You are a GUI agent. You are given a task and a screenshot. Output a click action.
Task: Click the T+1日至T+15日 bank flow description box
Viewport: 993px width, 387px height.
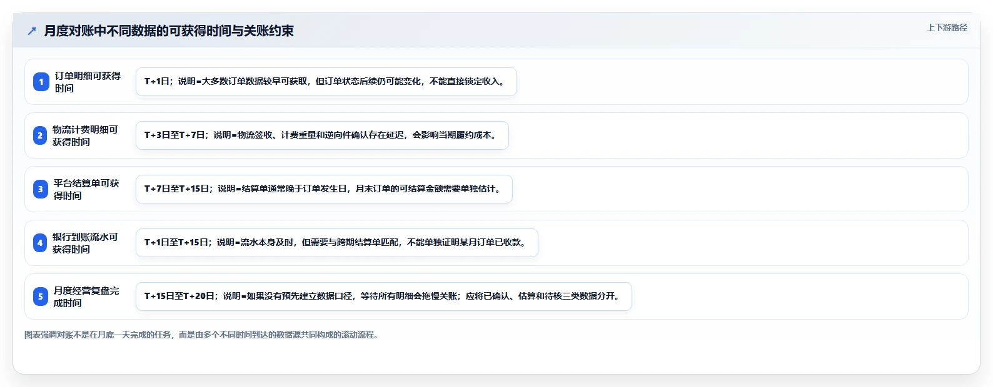coord(337,243)
